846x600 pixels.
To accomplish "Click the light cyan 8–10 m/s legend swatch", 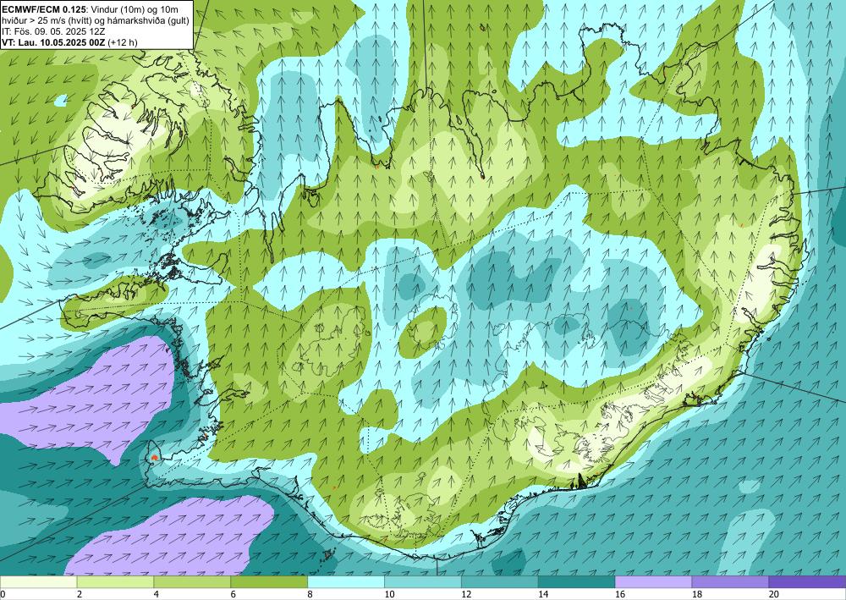I will [x=346, y=582].
